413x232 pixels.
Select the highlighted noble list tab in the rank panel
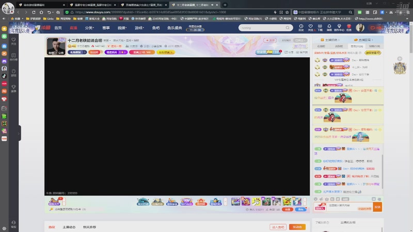coord(357,46)
